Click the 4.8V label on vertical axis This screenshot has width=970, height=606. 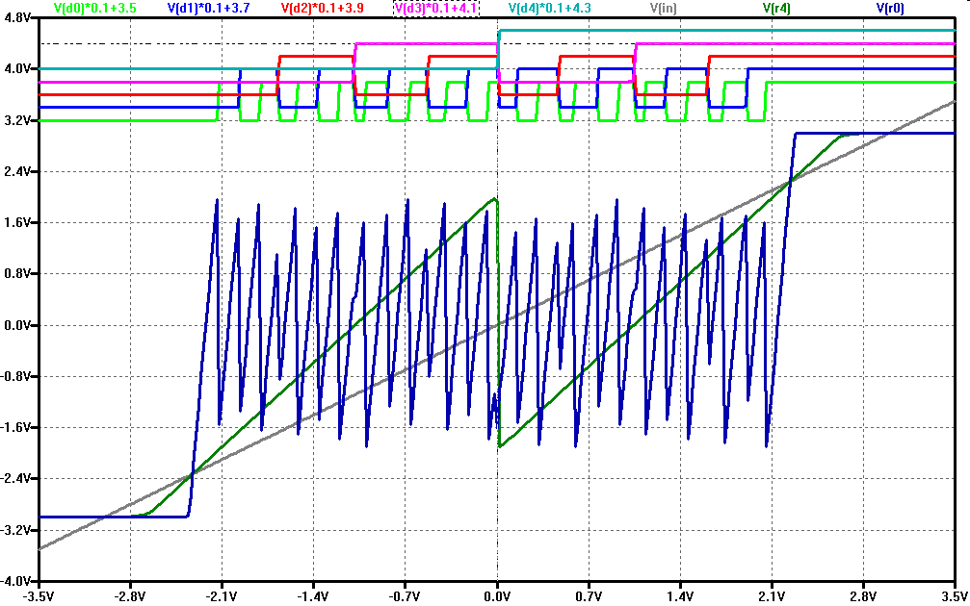point(19,17)
